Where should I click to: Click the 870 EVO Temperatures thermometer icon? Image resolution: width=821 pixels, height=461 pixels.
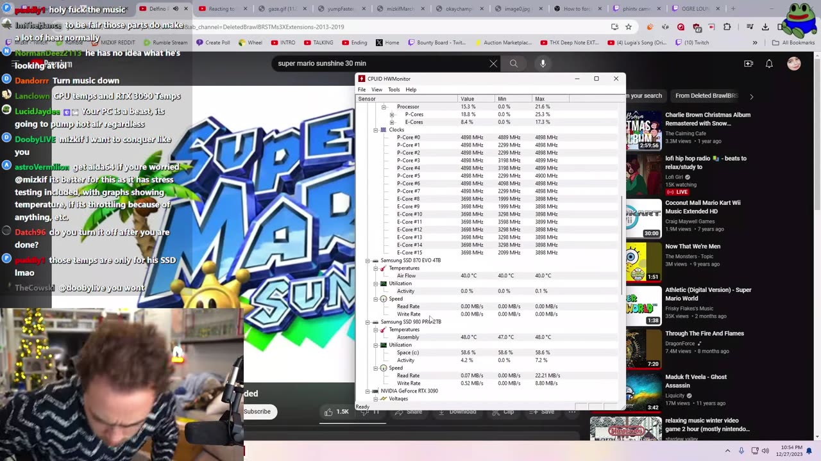click(x=384, y=268)
